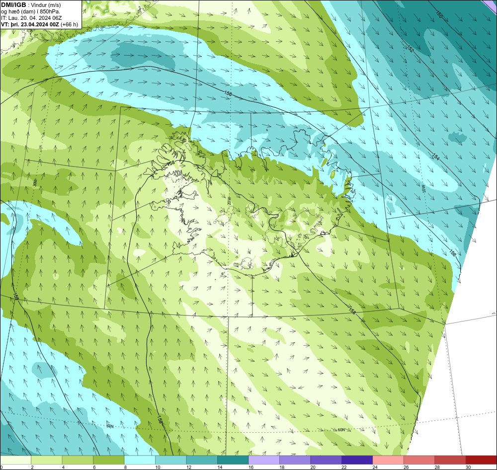
Task: Select the dark indigo 22–24 m/s legend swatch
Action: pyautogui.click(x=357, y=460)
